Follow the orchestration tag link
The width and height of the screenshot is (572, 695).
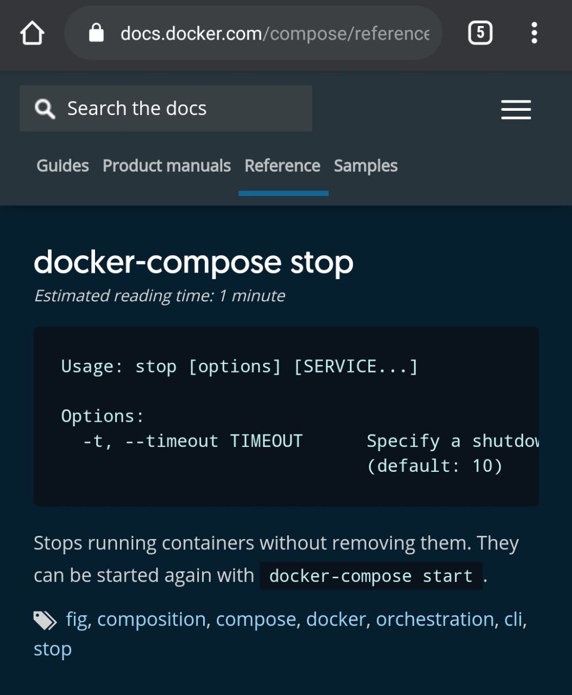tap(435, 620)
